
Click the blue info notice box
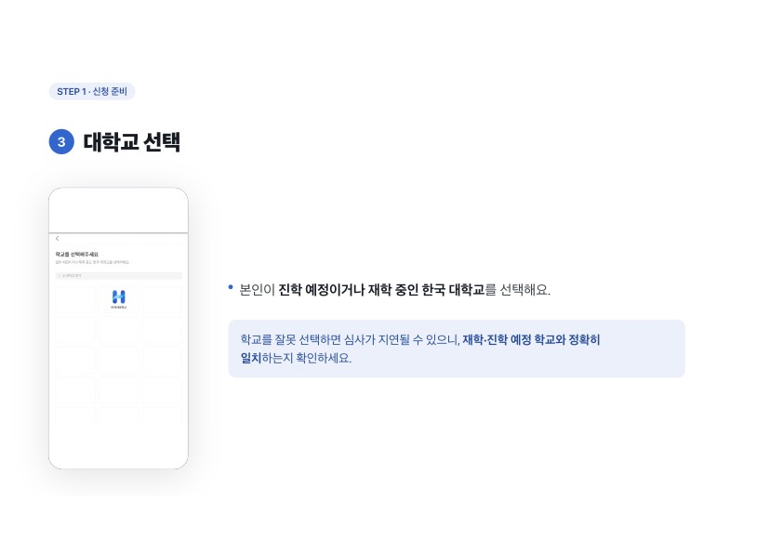[457, 349]
